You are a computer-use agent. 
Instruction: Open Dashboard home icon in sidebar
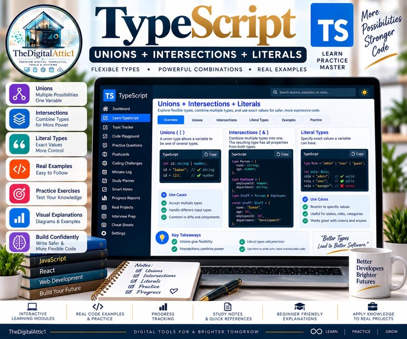point(105,109)
